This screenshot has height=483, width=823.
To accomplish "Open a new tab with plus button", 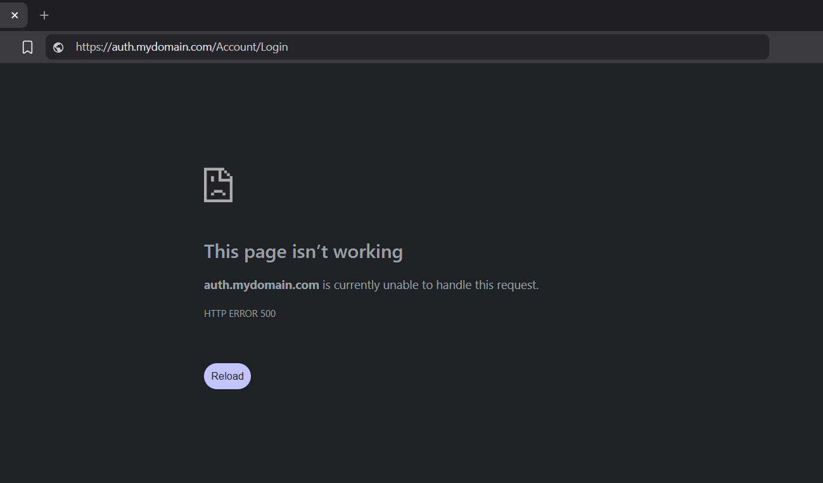I will coord(44,15).
